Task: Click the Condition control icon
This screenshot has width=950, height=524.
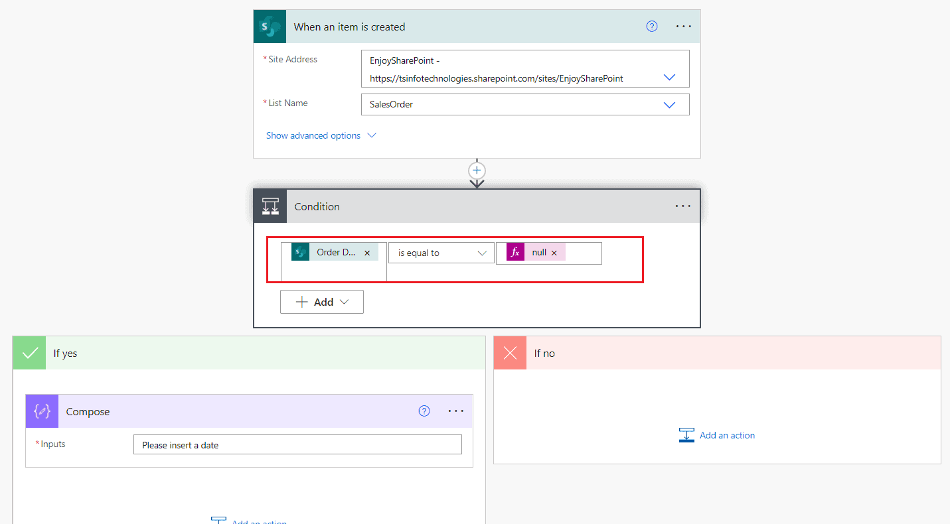Action: [270, 206]
